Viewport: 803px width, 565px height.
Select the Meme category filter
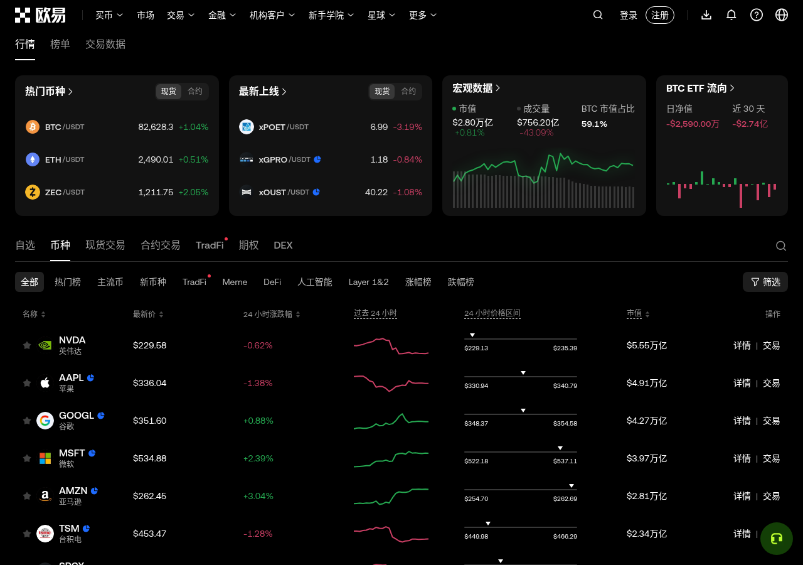point(235,282)
